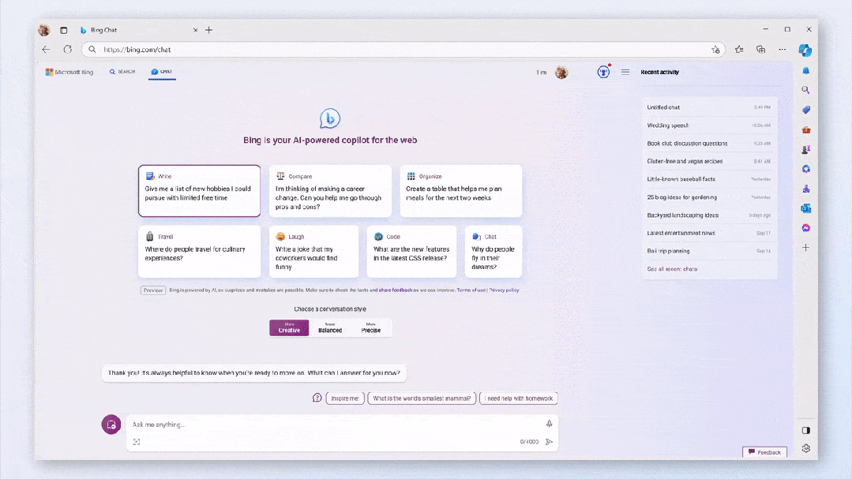Switch to the Search tab
Screen dimensions: 852x479
pos(122,72)
